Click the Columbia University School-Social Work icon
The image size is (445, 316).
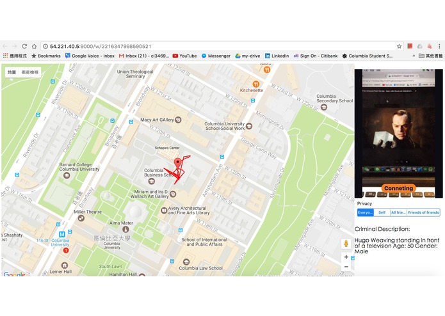[x=249, y=126]
